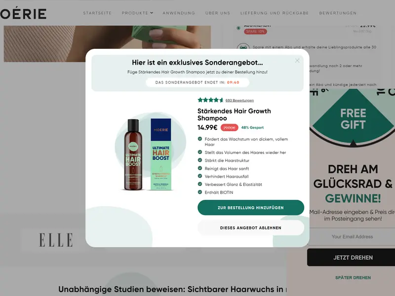This screenshot has height=296, width=395.
Task: Open the Anwendung menu item
Action: (x=179, y=13)
